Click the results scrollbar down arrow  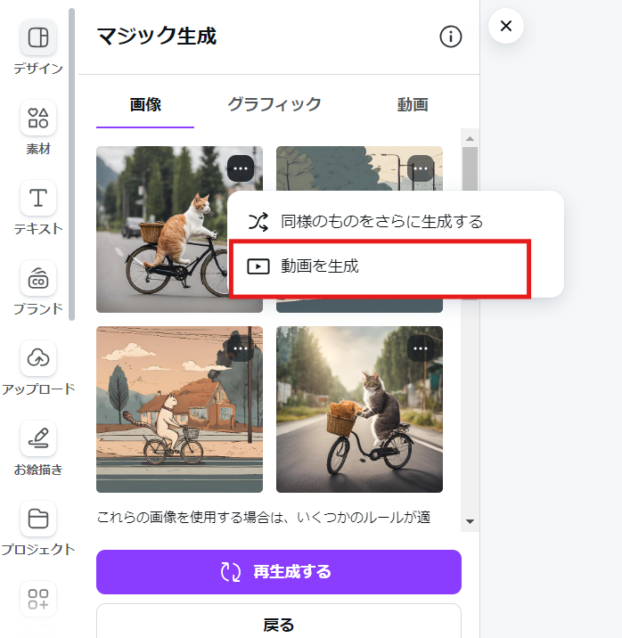[470, 521]
